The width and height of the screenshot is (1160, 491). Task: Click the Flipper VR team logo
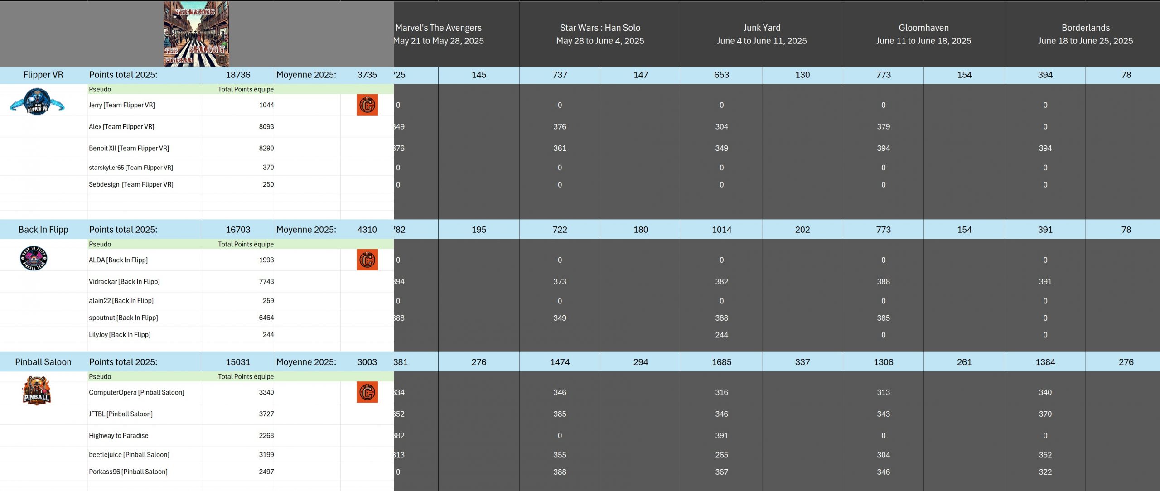tap(37, 102)
